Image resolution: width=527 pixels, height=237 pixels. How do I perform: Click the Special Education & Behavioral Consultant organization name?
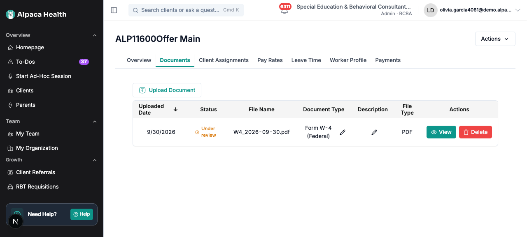click(354, 7)
